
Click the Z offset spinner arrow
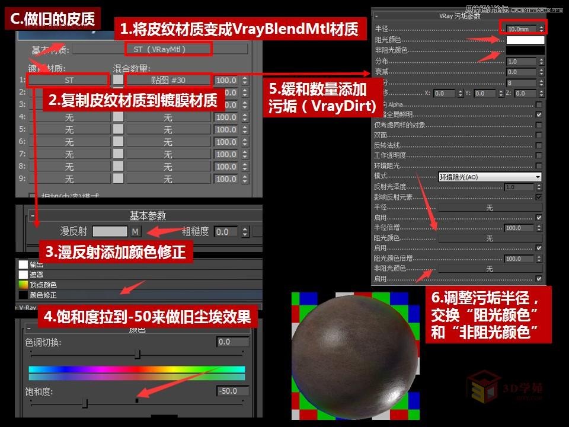coord(543,94)
